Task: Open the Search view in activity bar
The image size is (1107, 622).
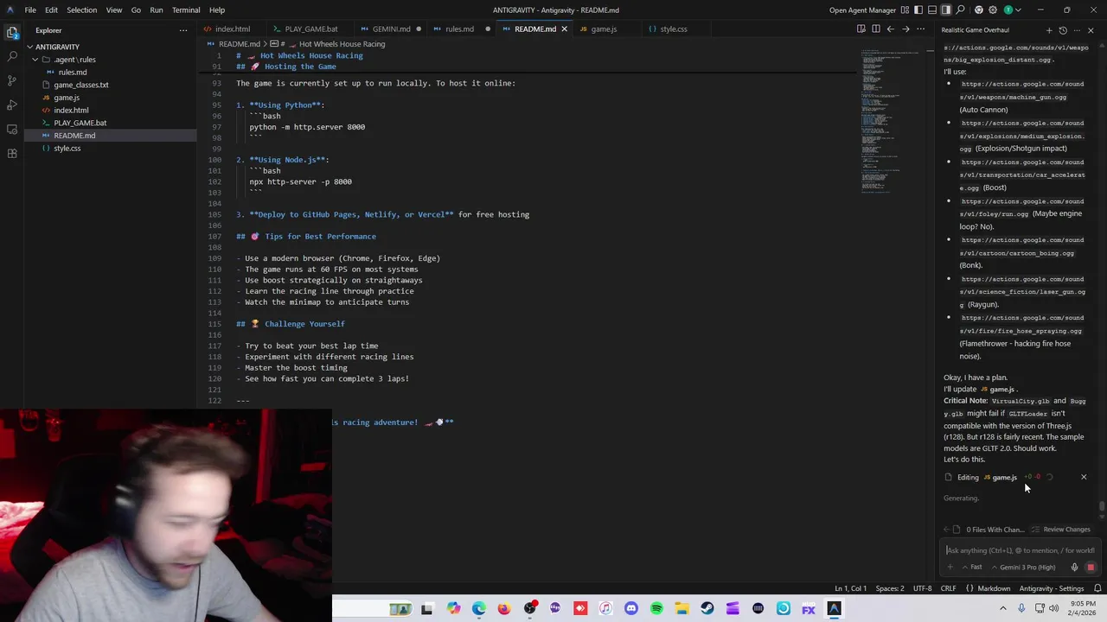Action: coord(12,56)
